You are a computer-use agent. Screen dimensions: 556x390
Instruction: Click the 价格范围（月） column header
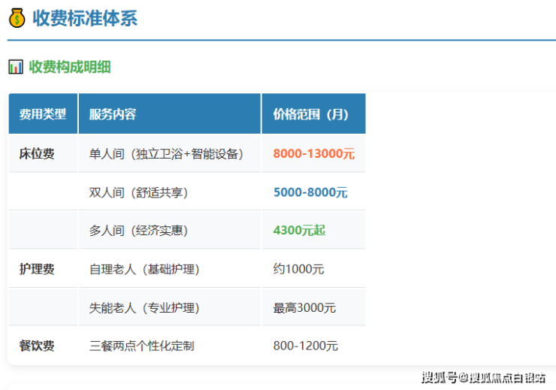click(x=310, y=114)
